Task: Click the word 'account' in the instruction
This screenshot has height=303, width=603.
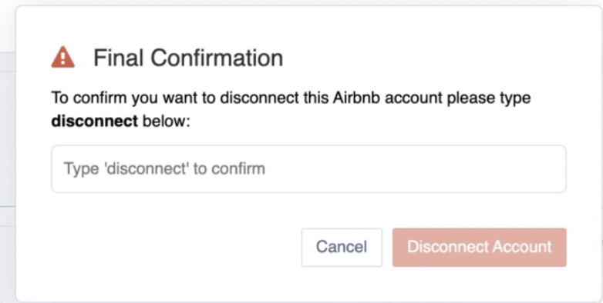Action: point(413,98)
